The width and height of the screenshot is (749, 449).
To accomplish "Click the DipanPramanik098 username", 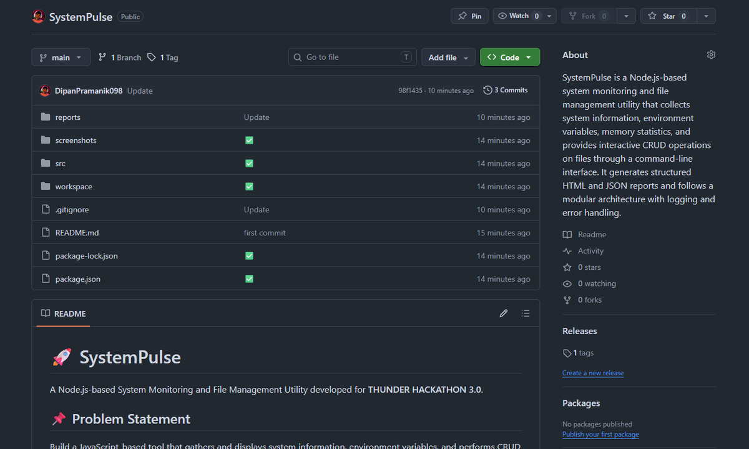I will pos(89,91).
